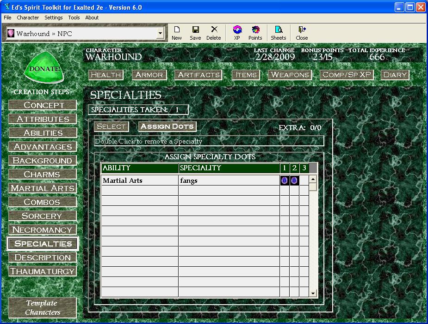Open the Sheets toolbar icon

pos(279,33)
